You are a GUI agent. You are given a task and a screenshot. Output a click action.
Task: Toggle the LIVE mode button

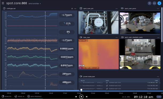point(159,97)
